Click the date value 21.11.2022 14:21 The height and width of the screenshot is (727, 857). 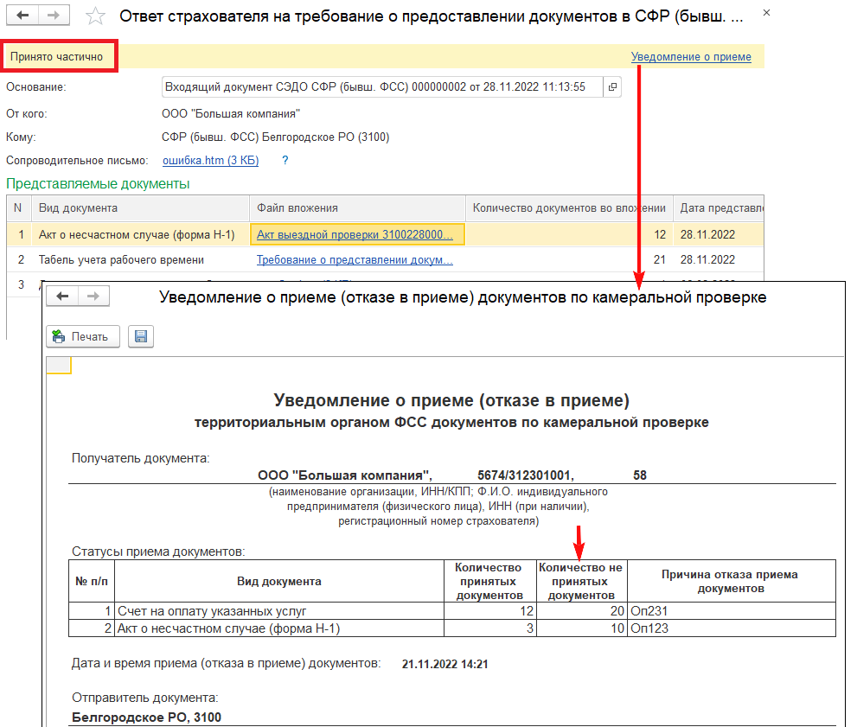(x=444, y=664)
